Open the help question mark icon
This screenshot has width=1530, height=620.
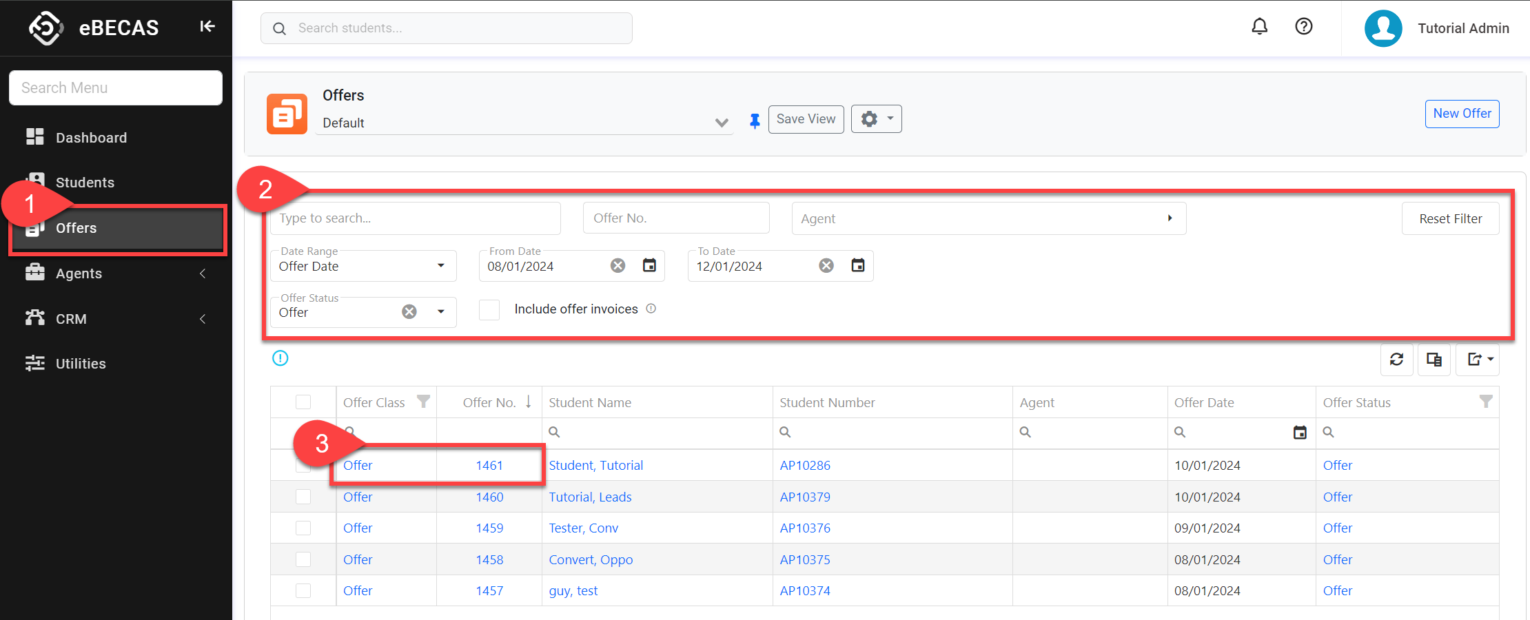click(1303, 26)
